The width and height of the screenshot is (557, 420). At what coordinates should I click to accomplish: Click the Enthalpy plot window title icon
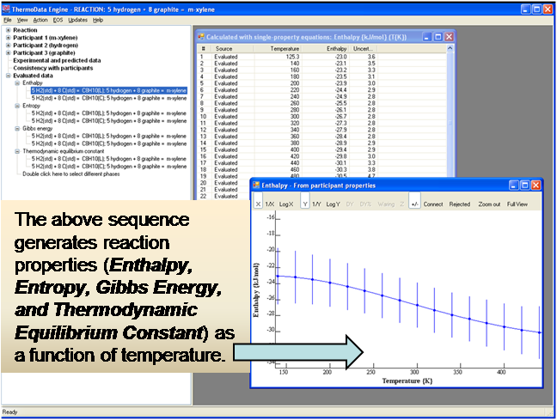click(x=255, y=185)
